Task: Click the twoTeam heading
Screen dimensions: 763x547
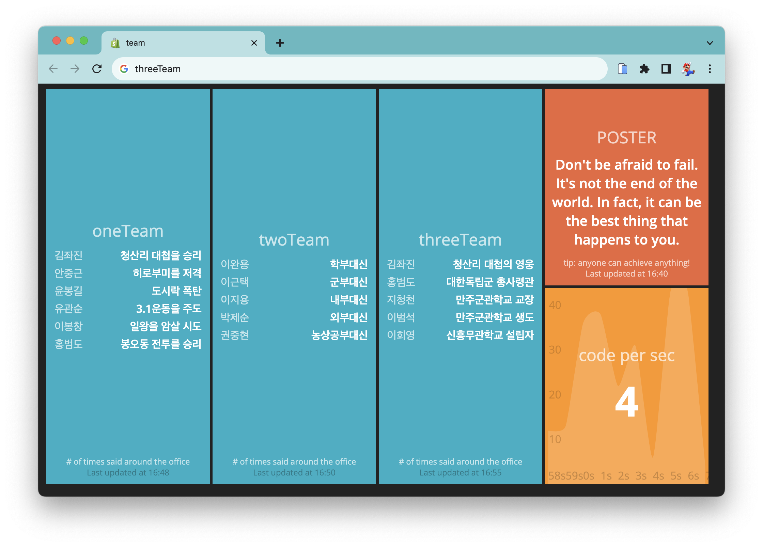Action: [294, 239]
